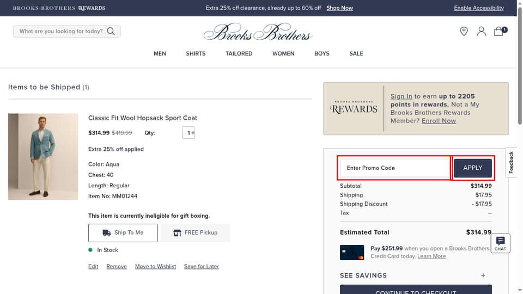Open the TAILORED menu

click(x=239, y=54)
